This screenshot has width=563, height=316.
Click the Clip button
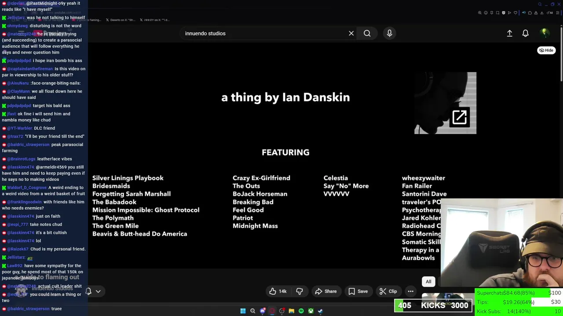pos(388,291)
